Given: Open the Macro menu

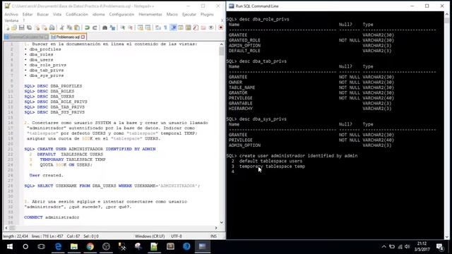Looking at the screenshot, I should (x=172, y=14).
